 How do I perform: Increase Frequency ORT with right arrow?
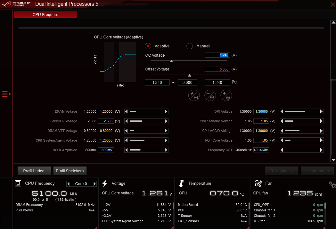point(322,150)
